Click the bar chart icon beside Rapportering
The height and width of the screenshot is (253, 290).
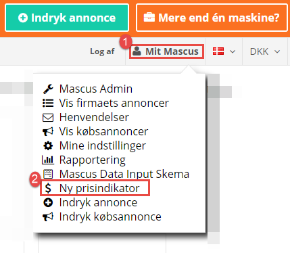point(48,160)
